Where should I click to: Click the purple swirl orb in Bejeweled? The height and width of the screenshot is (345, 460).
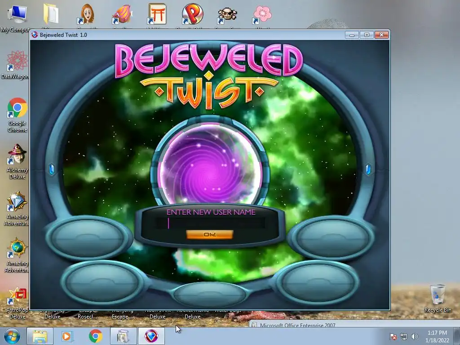pos(210,164)
